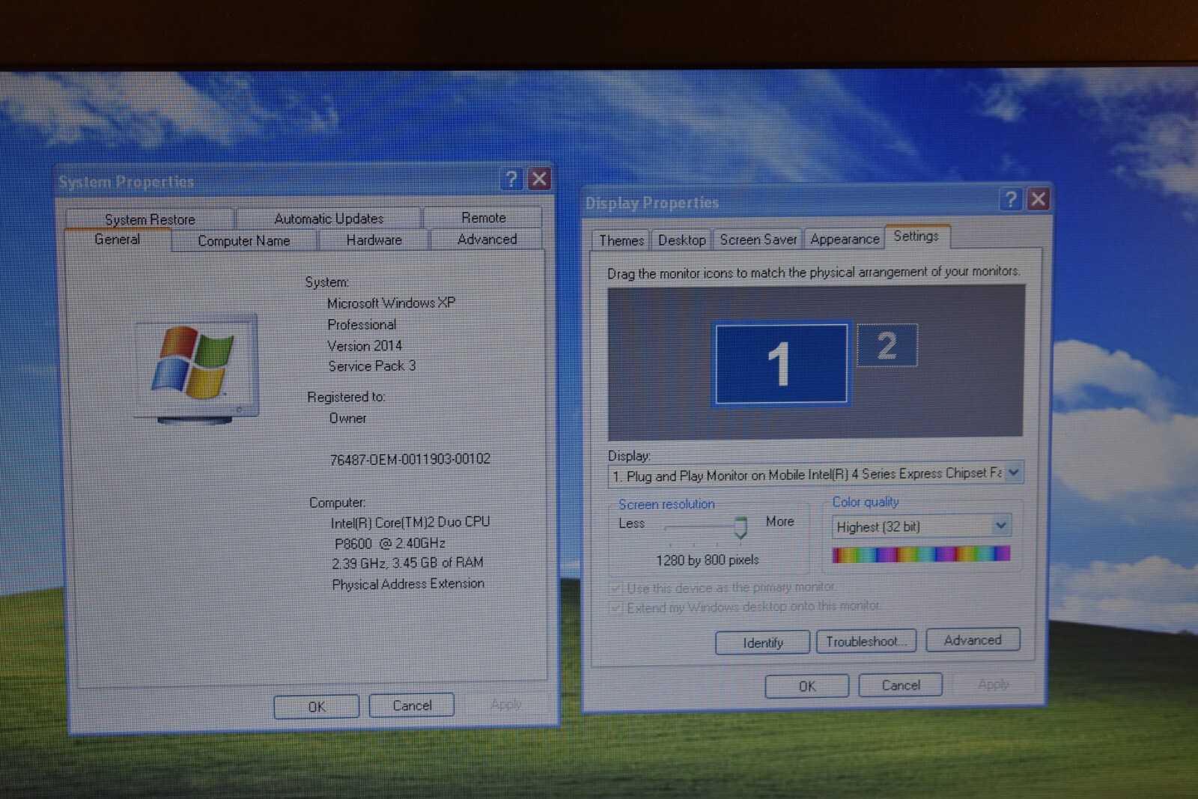Click OK in System Properties
The width and height of the screenshot is (1198, 799).
tap(316, 706)
